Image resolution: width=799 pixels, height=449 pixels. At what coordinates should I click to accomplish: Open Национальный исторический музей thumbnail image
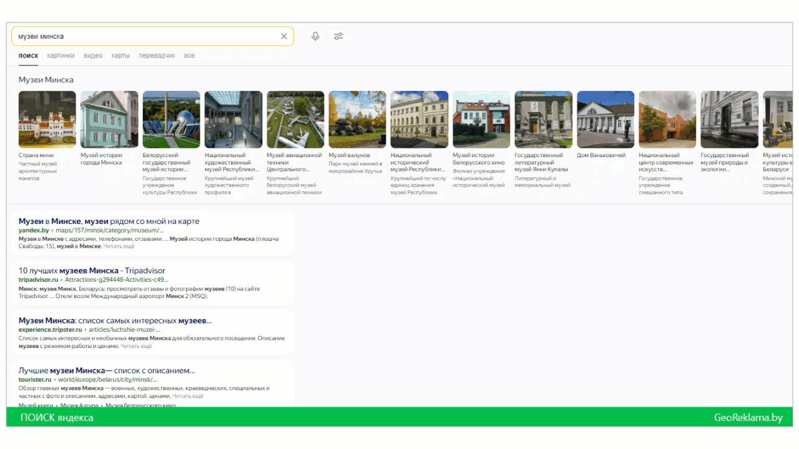(x=419, y=119)
